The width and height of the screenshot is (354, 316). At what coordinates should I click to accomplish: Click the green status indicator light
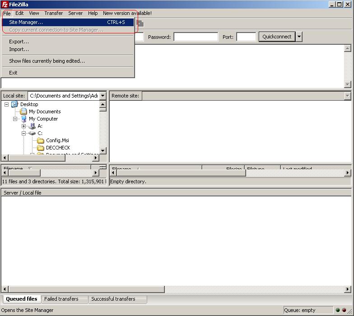click(338, 310)
